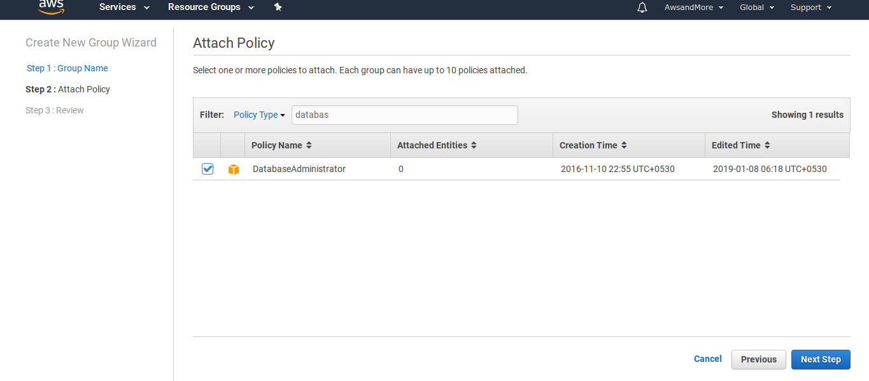Sort by Creation Time column
869x381 pixels.
[x=593, y=145]
